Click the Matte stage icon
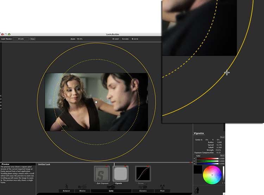 coord(82,187)
